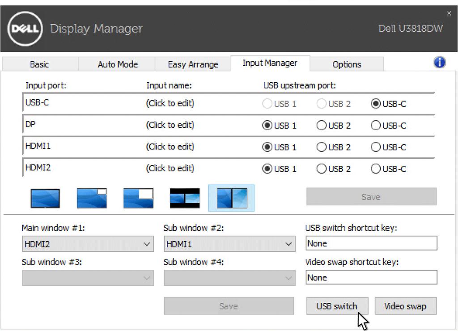
Task: Open the Sub window #4 dropdown
Action: click(x=229, y=278)
